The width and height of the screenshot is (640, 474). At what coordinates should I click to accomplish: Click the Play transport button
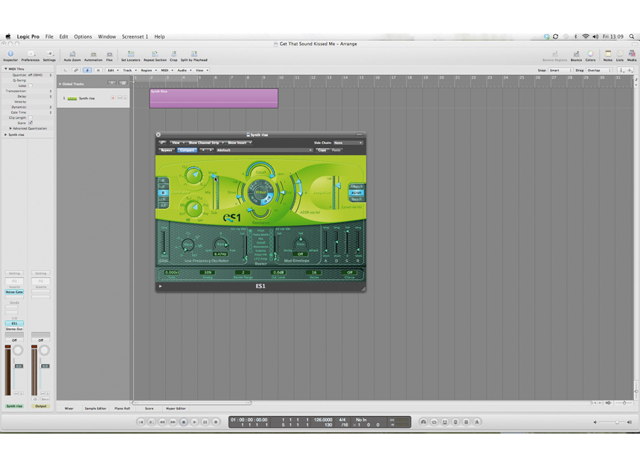click(x=194, y=422)
